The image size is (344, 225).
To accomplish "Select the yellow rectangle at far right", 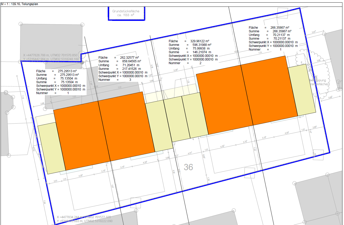I will point(303,90).
